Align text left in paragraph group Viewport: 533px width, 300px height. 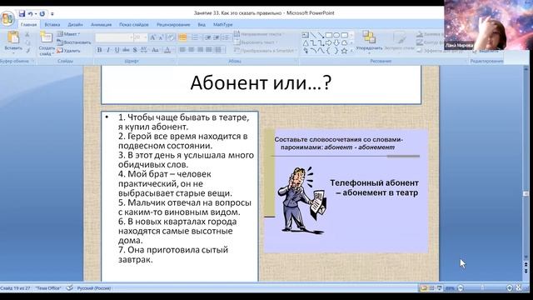click(182, 50)
